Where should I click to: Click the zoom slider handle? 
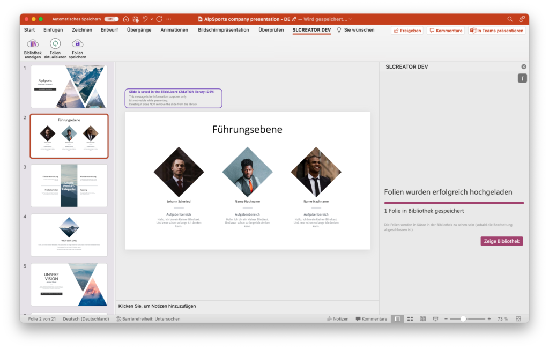coord(463,319)
